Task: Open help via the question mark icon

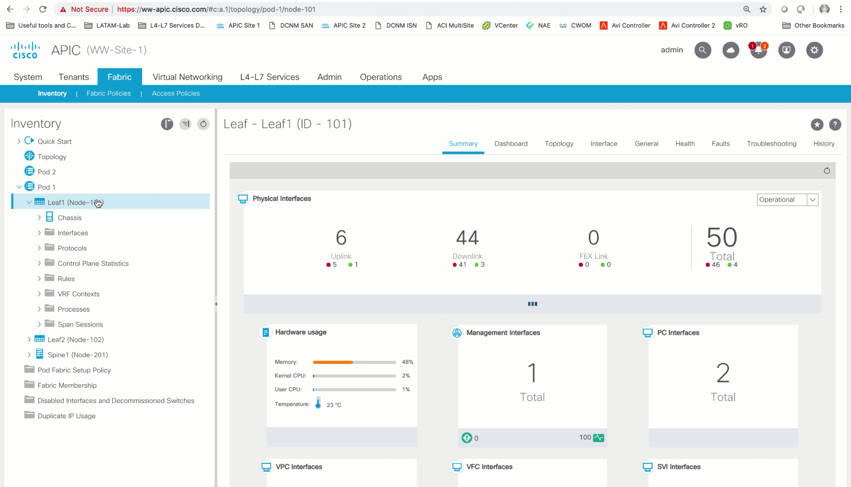Action: pos(835,125)
